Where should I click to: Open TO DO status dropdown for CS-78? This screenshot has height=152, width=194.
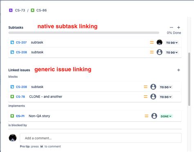pos(166,97)
